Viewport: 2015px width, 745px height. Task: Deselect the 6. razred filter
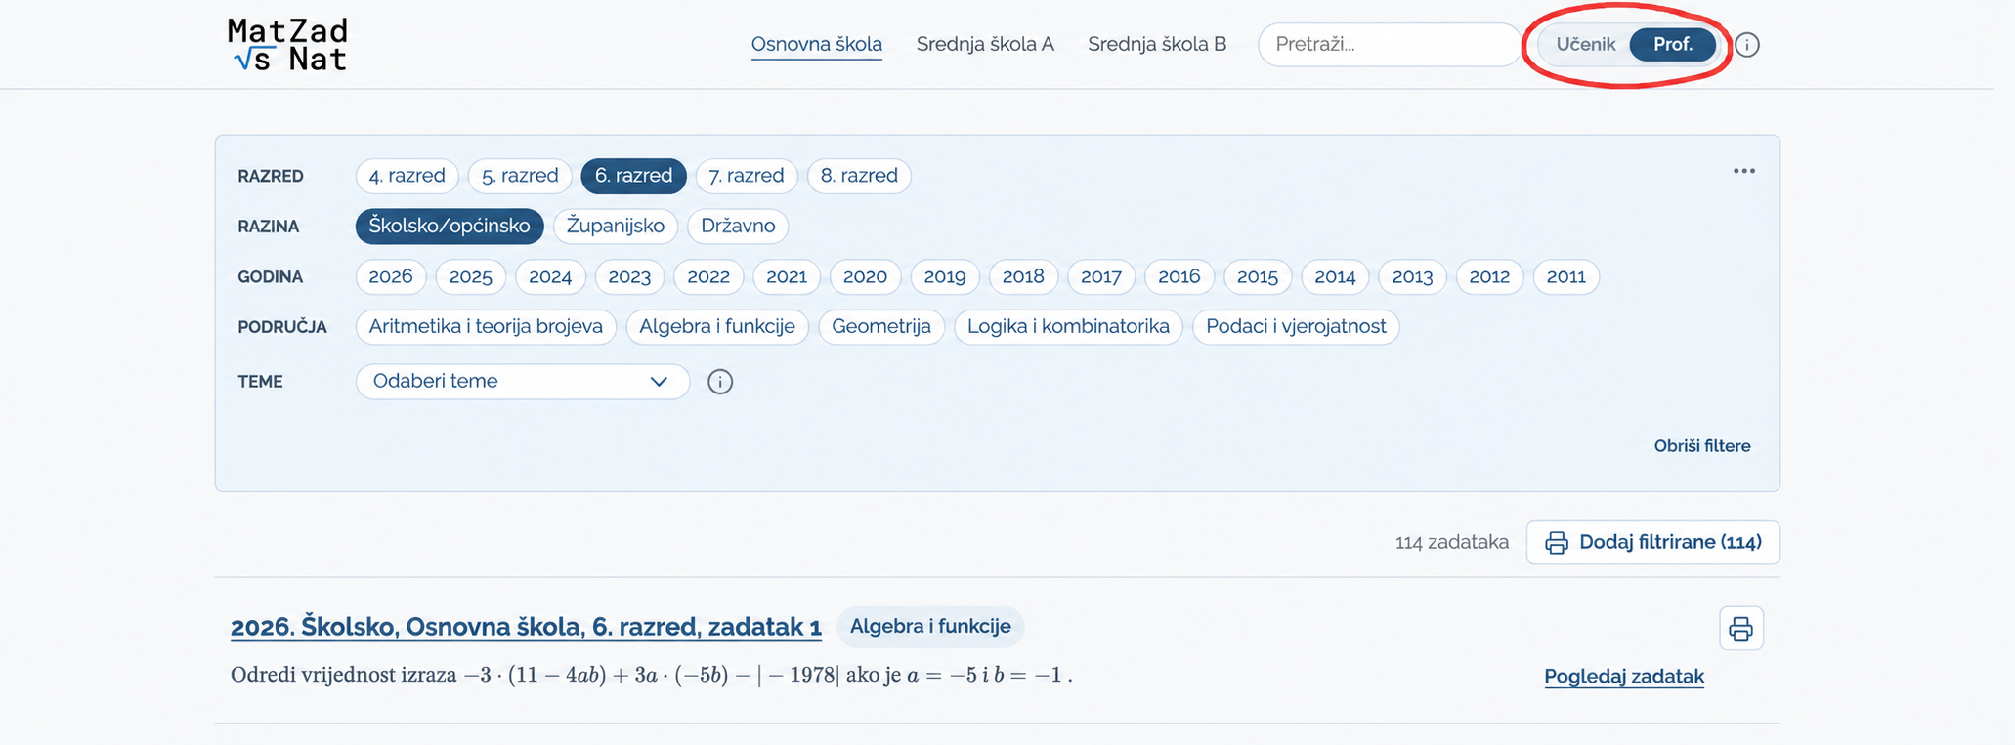pos(633,176)
